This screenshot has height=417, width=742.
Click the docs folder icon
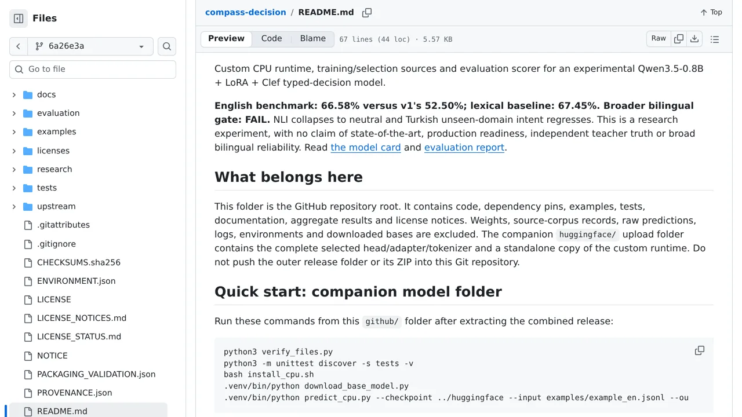28,94
